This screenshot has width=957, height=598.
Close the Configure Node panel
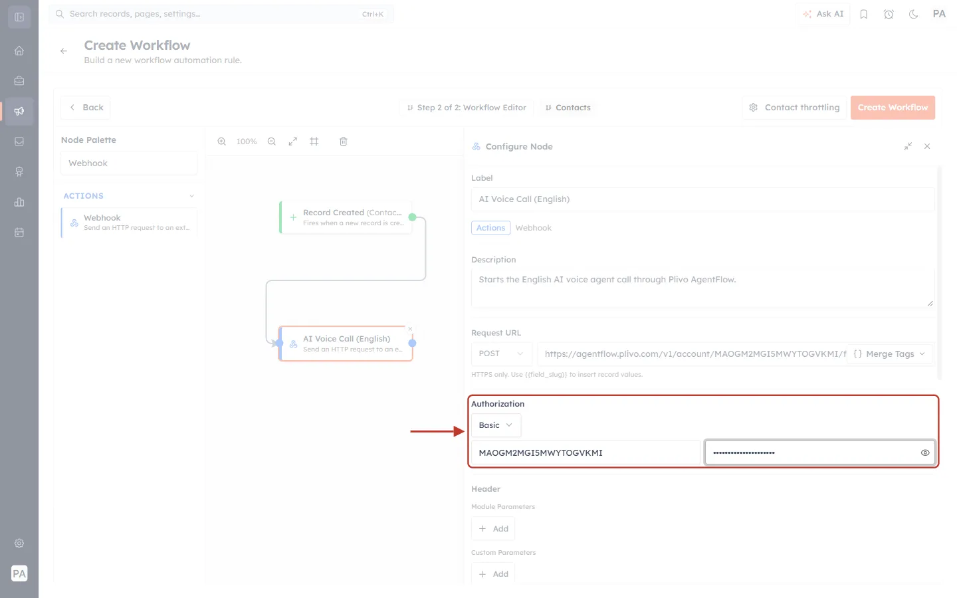click(927, 146)
